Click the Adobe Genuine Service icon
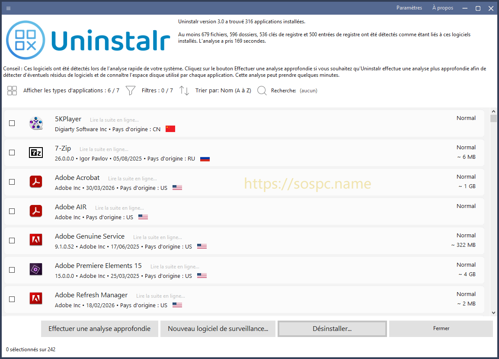Screen dimensions: 499x359 [36, 240]
